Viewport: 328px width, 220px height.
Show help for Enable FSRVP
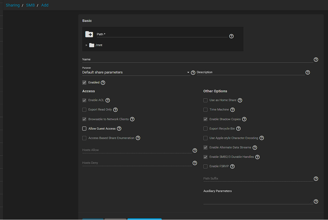[x=232, y=166]
